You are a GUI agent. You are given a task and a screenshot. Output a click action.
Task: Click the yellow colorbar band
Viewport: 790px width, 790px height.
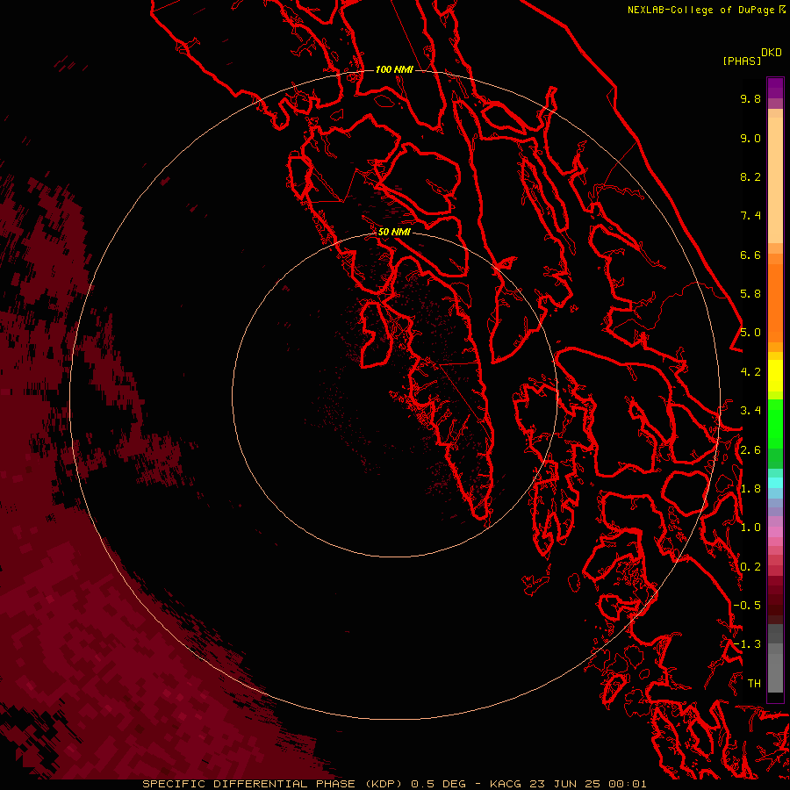(x=775, y=376)
